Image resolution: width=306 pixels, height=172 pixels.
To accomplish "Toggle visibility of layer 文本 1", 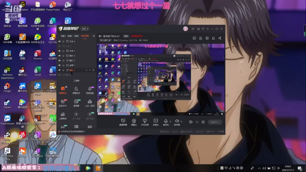I will [59, 51].
